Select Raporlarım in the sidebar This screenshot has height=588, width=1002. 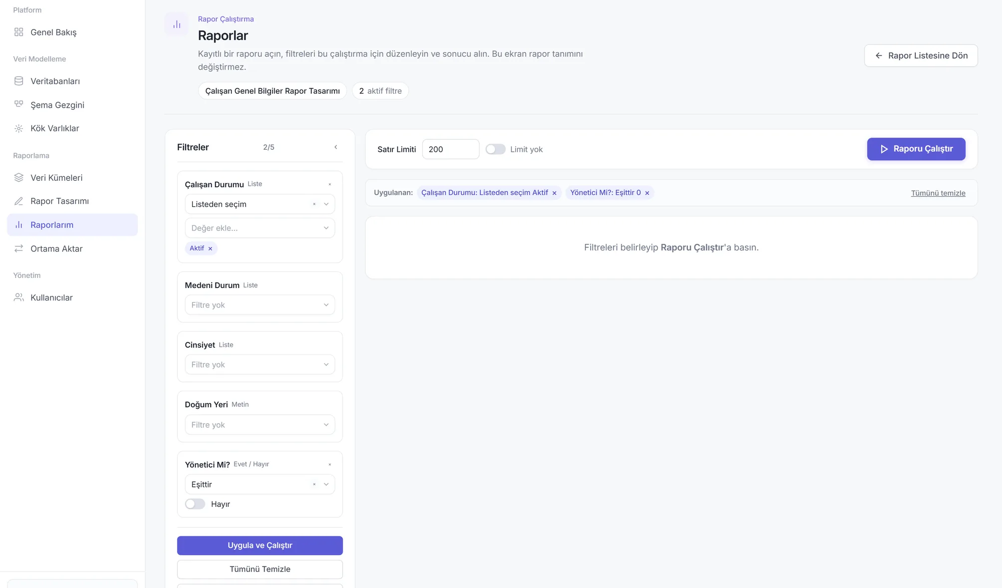pyautogui.click(x=73, y=225)
